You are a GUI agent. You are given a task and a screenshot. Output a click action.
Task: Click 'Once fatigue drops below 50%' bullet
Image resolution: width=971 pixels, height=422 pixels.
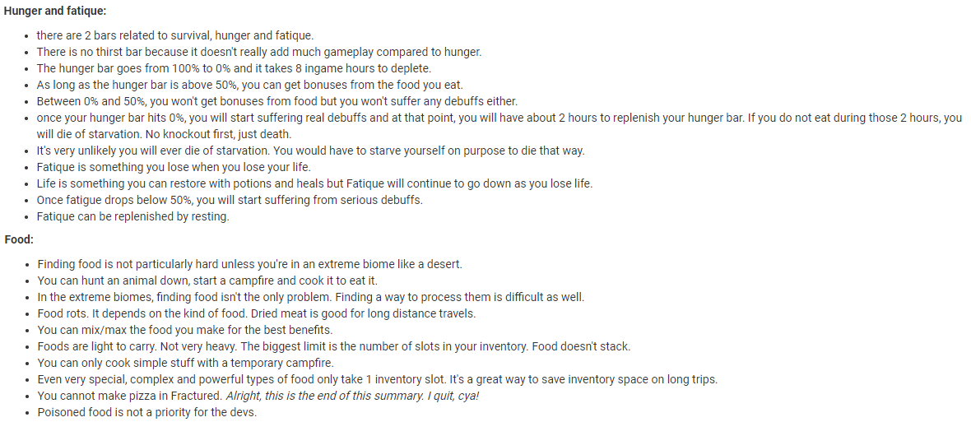tap(230, 200)
